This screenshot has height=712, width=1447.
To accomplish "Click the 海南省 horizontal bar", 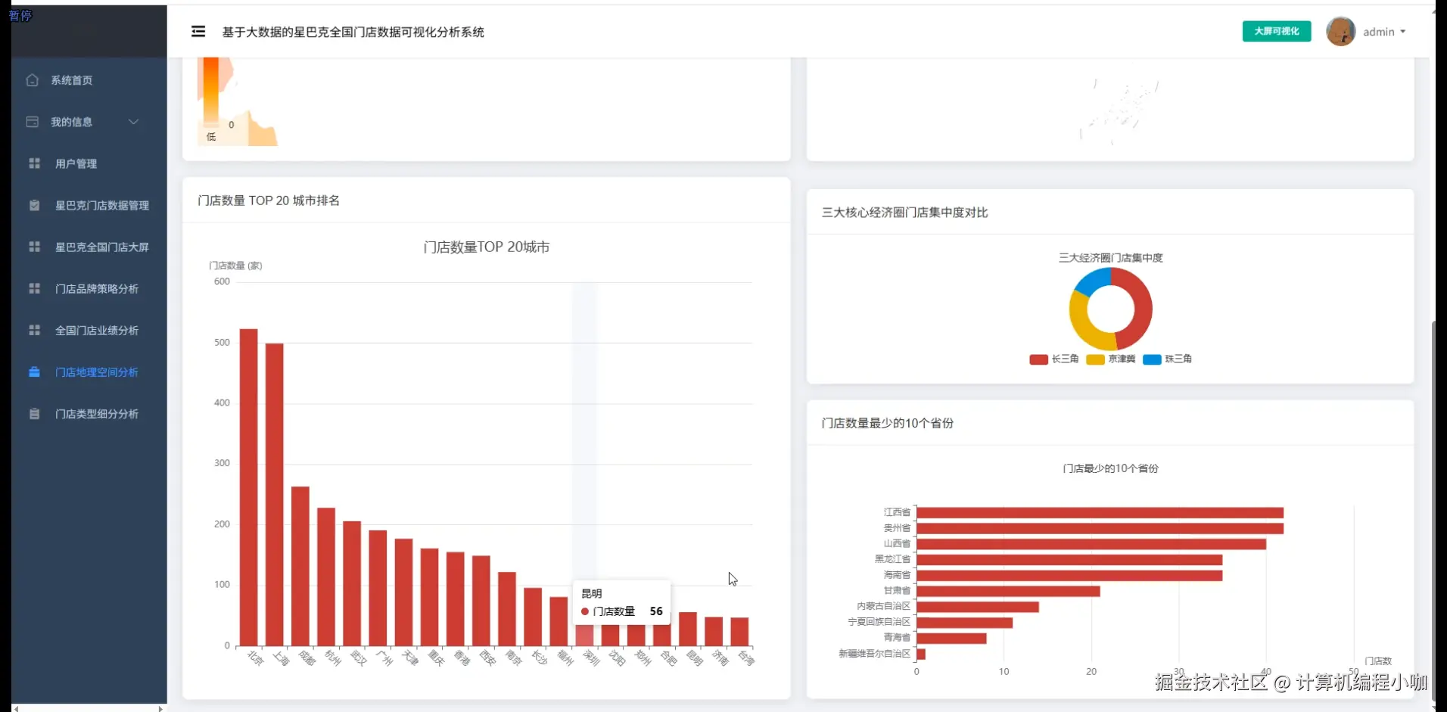I will point(1069,575).
